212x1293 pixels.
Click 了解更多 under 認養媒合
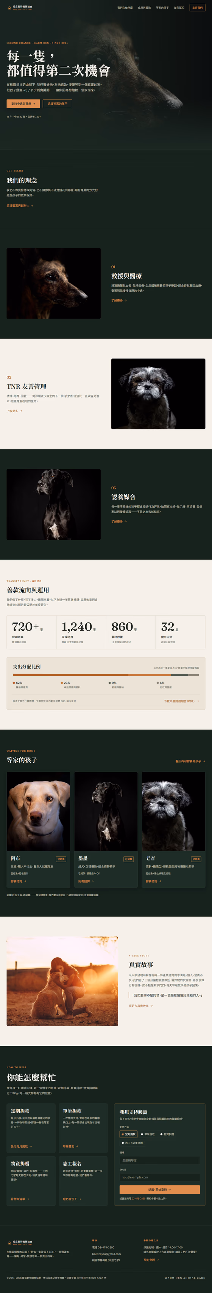119,522
